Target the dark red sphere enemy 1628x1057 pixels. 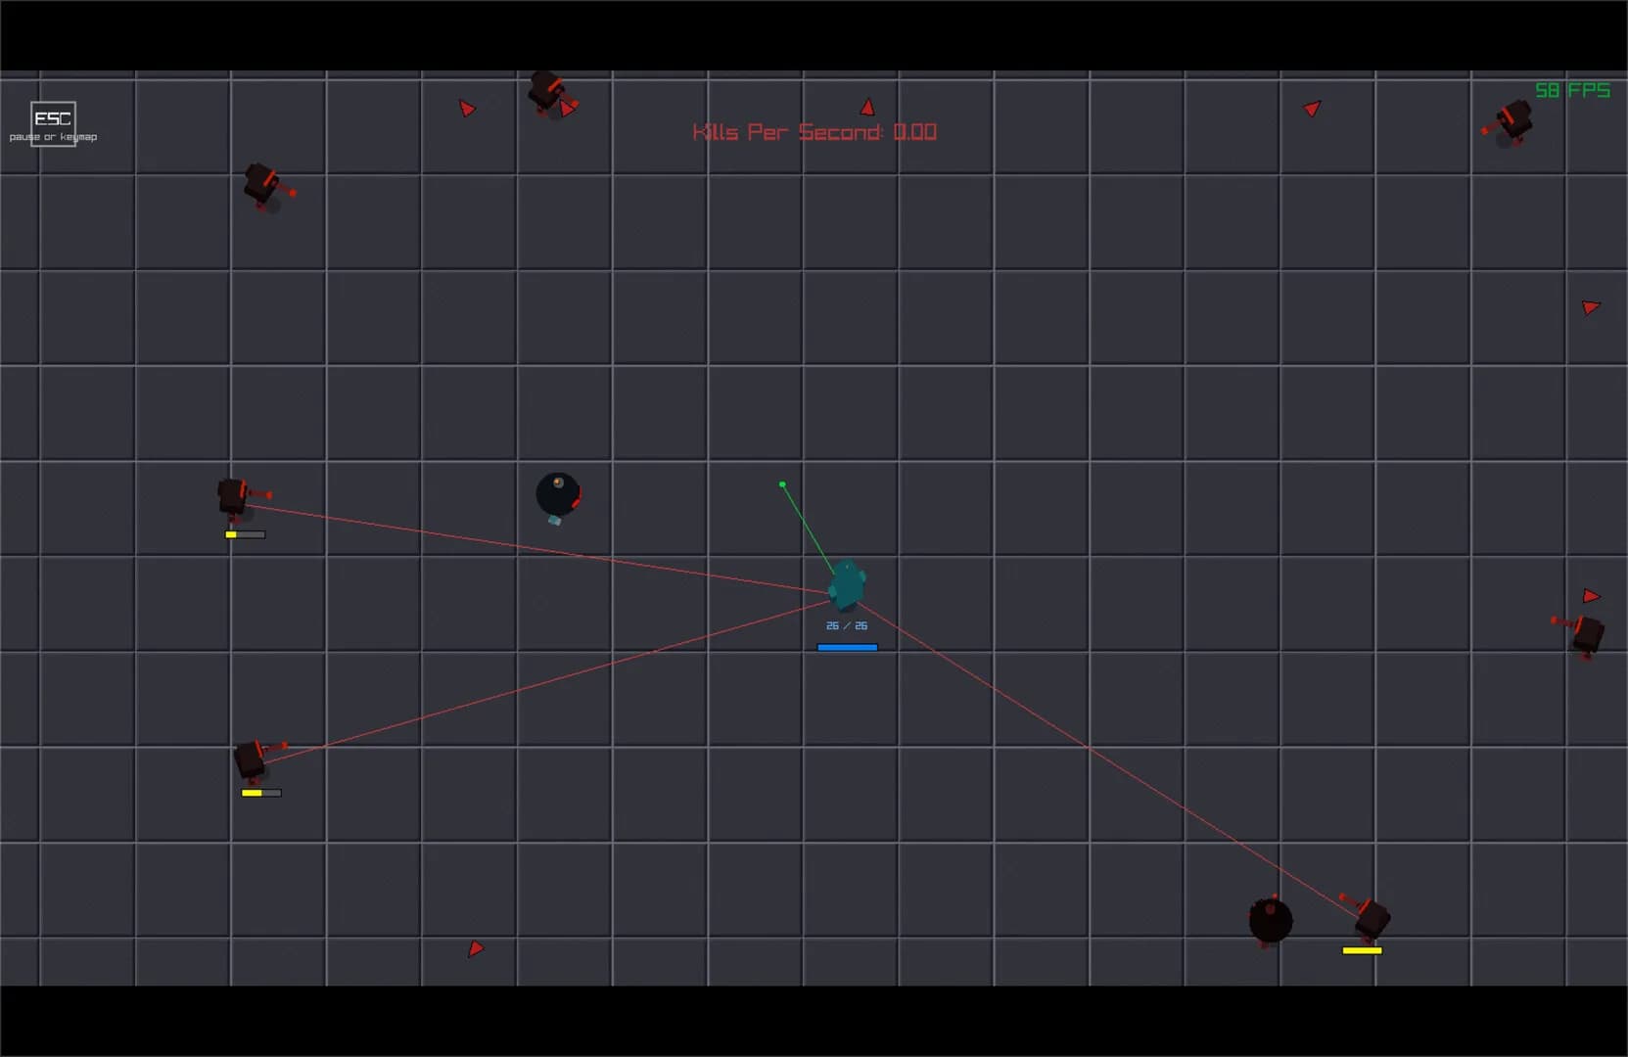tap(1271, 921)
